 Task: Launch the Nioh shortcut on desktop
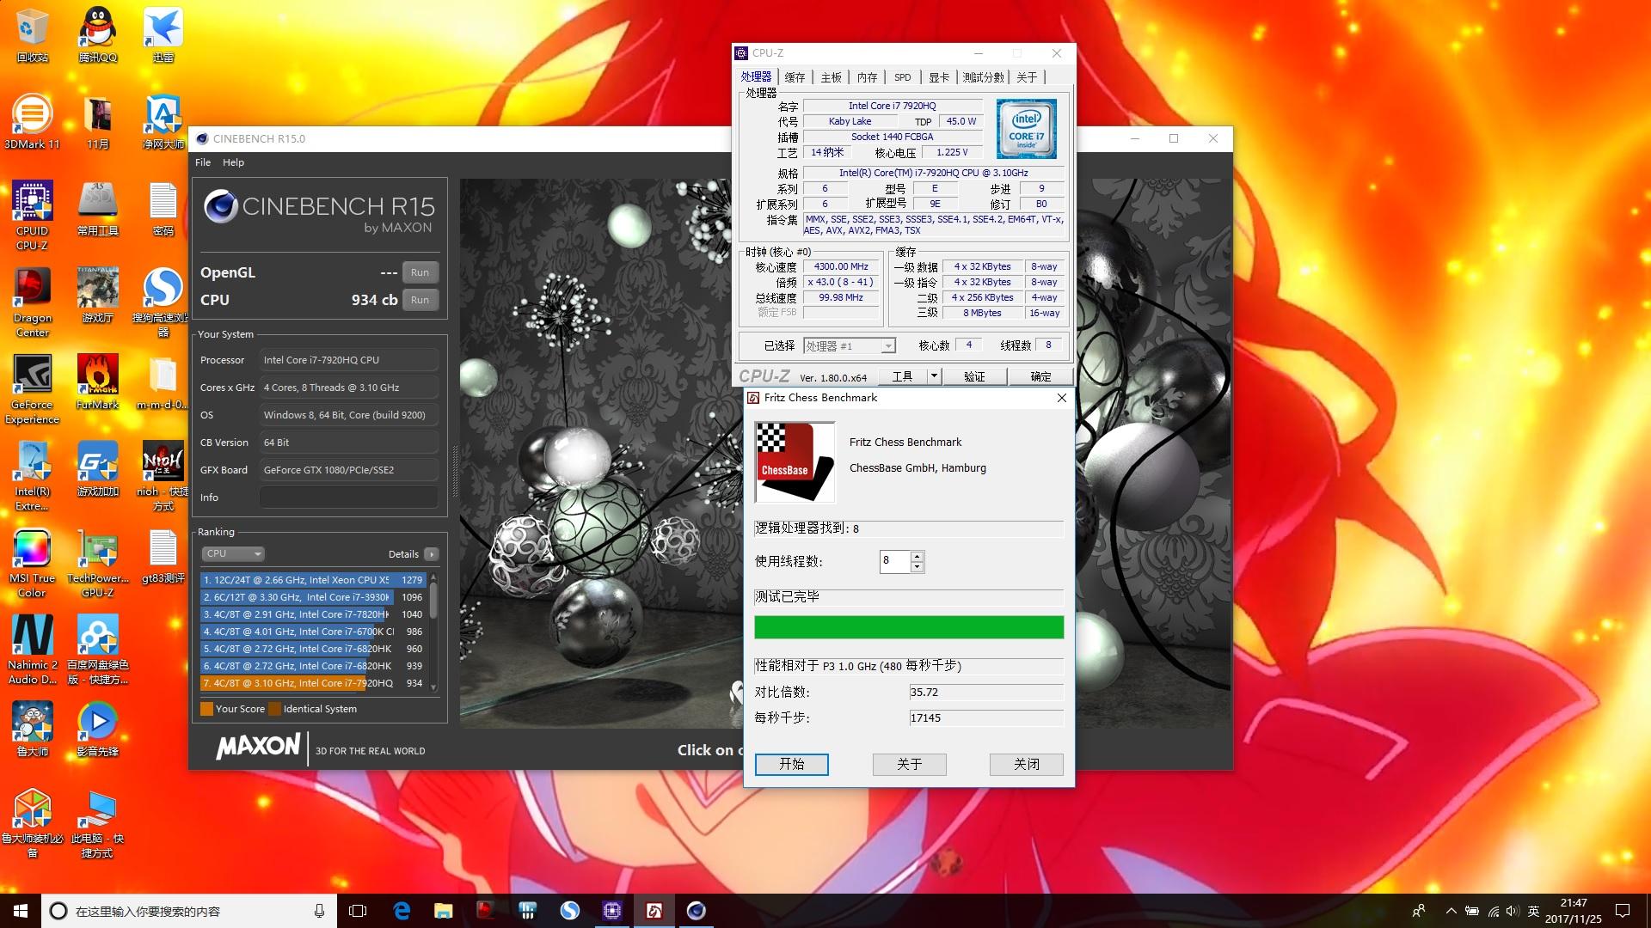pyautogui.click(x=163, y=476)
